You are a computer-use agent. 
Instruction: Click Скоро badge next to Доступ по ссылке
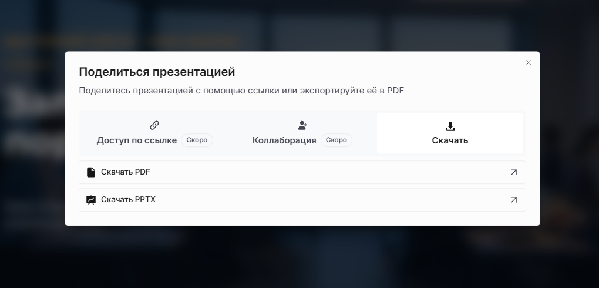(x=197, y=140)
